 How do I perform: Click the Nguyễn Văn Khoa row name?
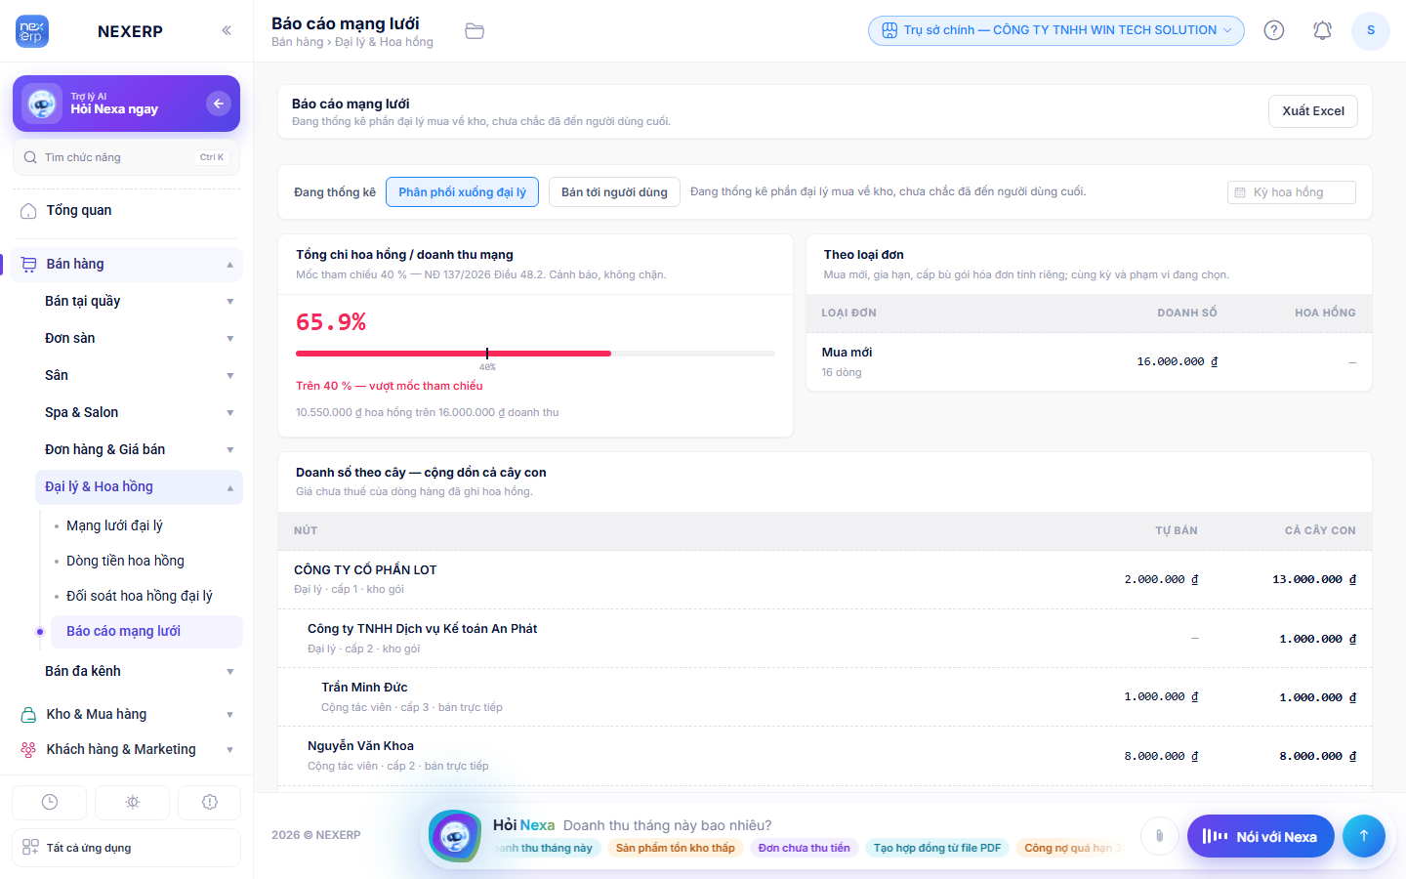[x=360, y=746]
